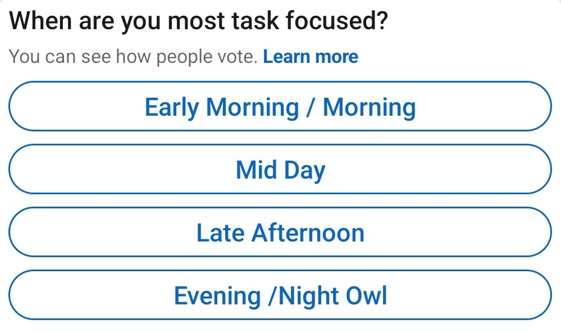
Task: Submit Evening /Night Owl as your vote
Action: tap(280, 295)
